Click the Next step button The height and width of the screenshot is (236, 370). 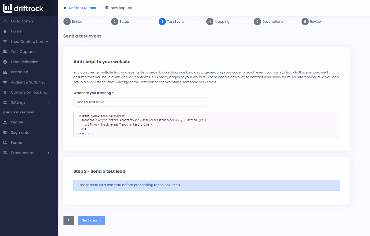pyautogui.click(x=91, y=220)
